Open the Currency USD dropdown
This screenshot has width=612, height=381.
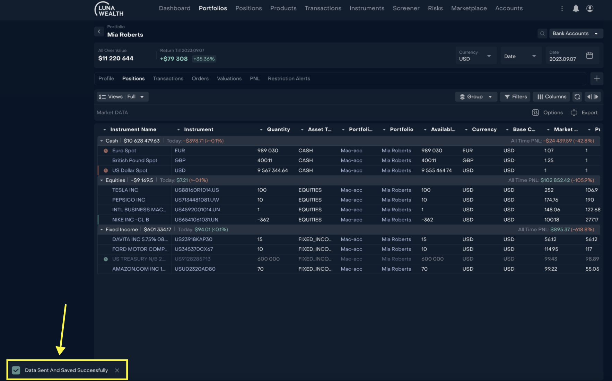point(476,56)
